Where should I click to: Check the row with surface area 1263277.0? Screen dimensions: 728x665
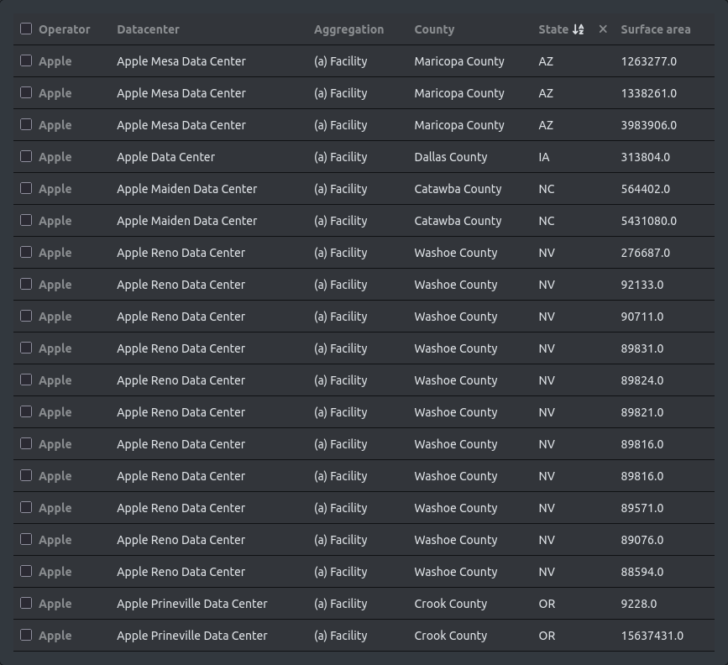[26, 60]
